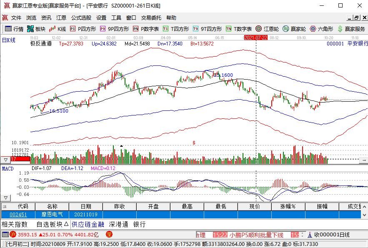Image resolution: width=368 pixels, height=248 pixels.
Task: Open the 赢家轮 tool
Action: click(x=294, y=29)
